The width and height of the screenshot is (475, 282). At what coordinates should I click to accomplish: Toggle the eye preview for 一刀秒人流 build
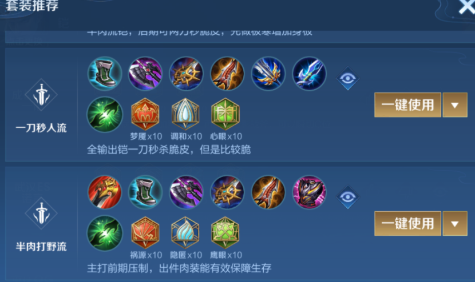[x=348, y=79]
